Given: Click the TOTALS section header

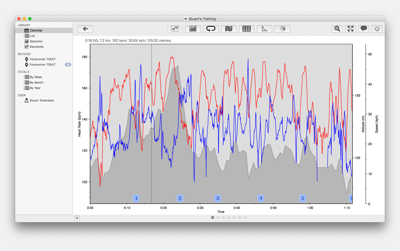Looking at the screenshot, I should pos(23,72).
